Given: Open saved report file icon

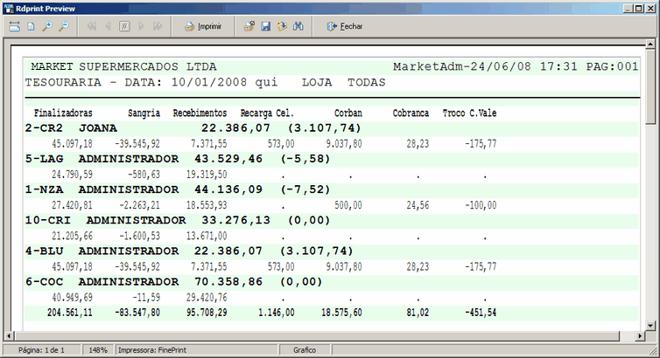Looking at the screenshot, I should (x=282, y=26).
